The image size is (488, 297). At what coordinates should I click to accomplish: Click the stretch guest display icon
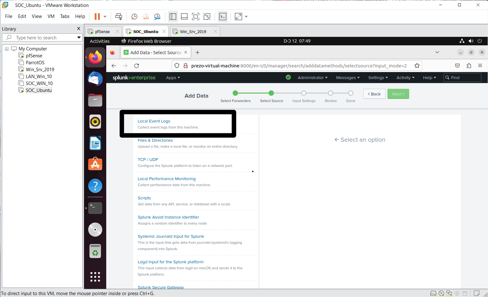pos(238,16)
